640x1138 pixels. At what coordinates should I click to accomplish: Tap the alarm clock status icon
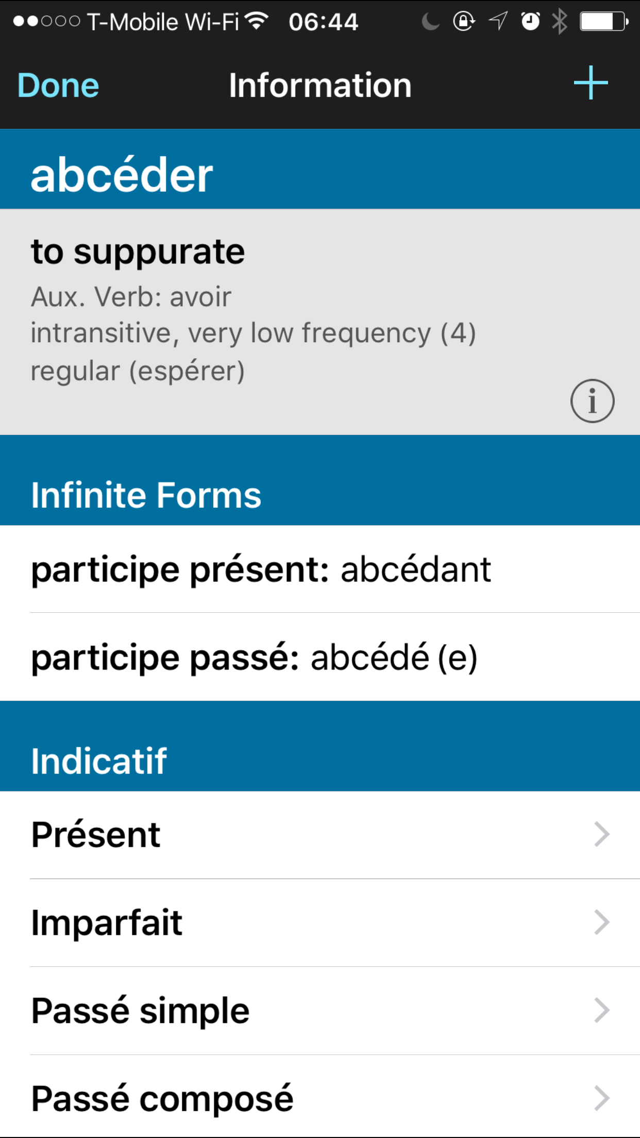pyautogui.click(x=530, y=22)
